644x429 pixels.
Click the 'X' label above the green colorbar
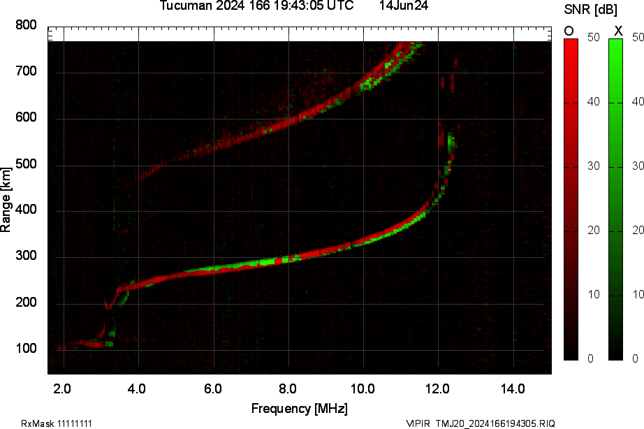point(617,31)
